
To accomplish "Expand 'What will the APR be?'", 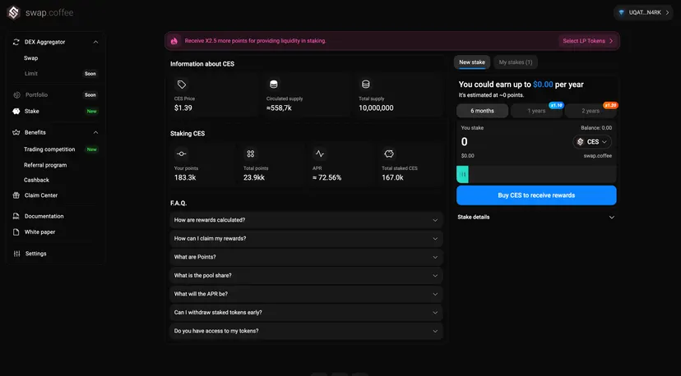I will click(306, 294).
